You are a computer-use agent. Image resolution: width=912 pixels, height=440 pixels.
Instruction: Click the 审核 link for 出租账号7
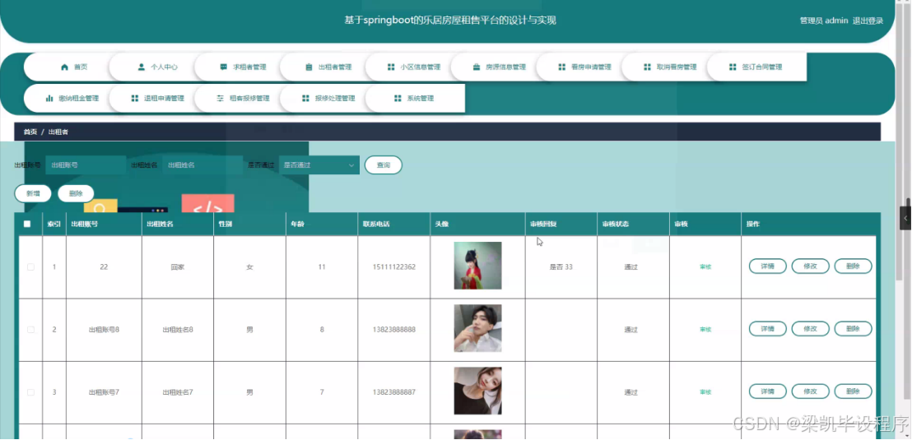[x=705, y=392]
